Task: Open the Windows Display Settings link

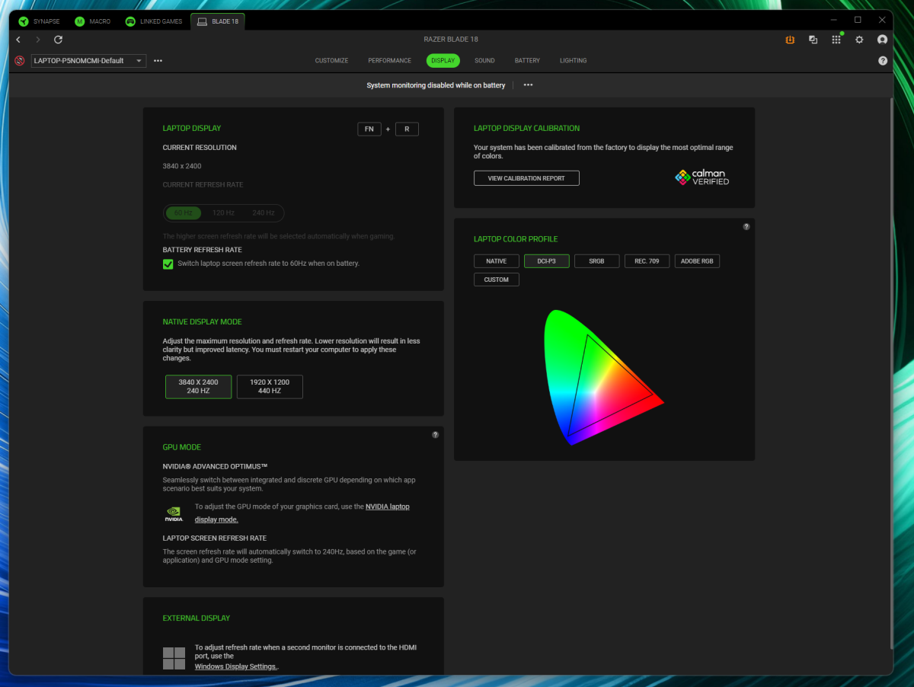Action: 236,666
